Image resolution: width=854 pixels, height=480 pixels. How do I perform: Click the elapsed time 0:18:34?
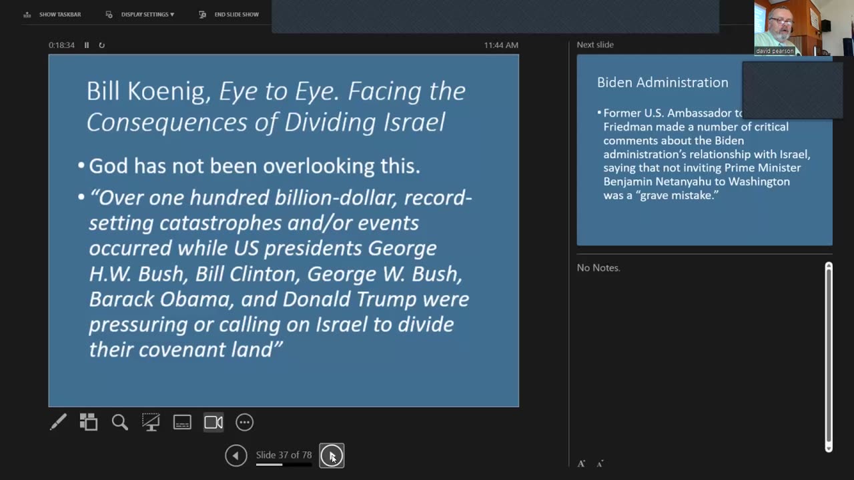coord(61,45)
